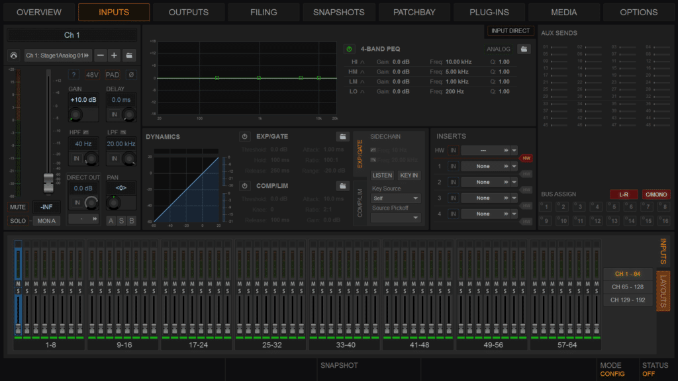Viewport: 678px width, 381px height.
Task: Click the COMP/LIM power icon
Action: coord(245,186)
